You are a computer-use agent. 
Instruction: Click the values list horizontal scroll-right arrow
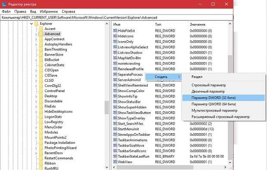[225, 167]
